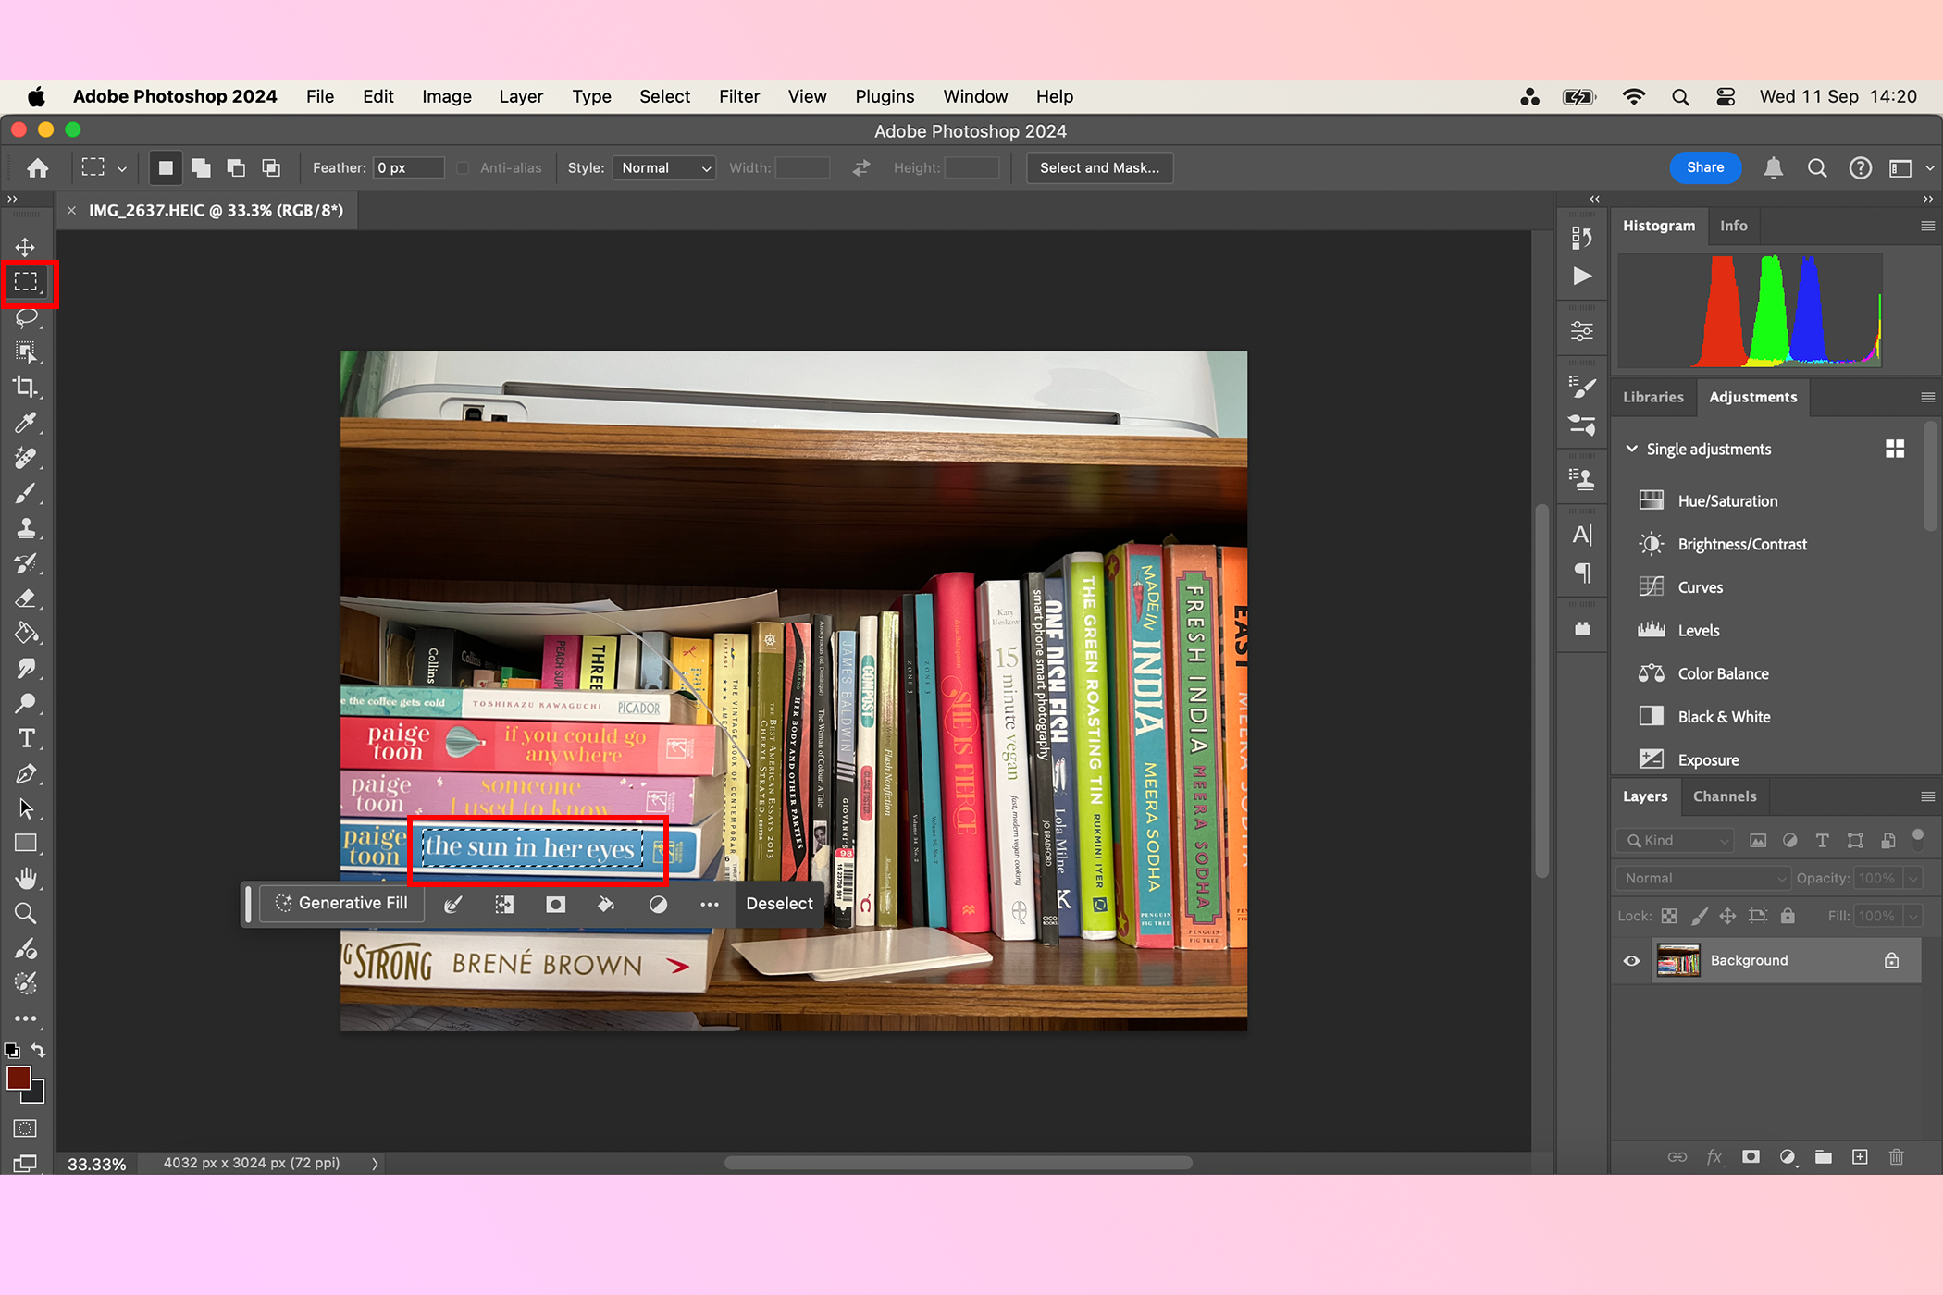
Task: Open the Opacity dropdown arrow
Action: [x=1912, y=878]
